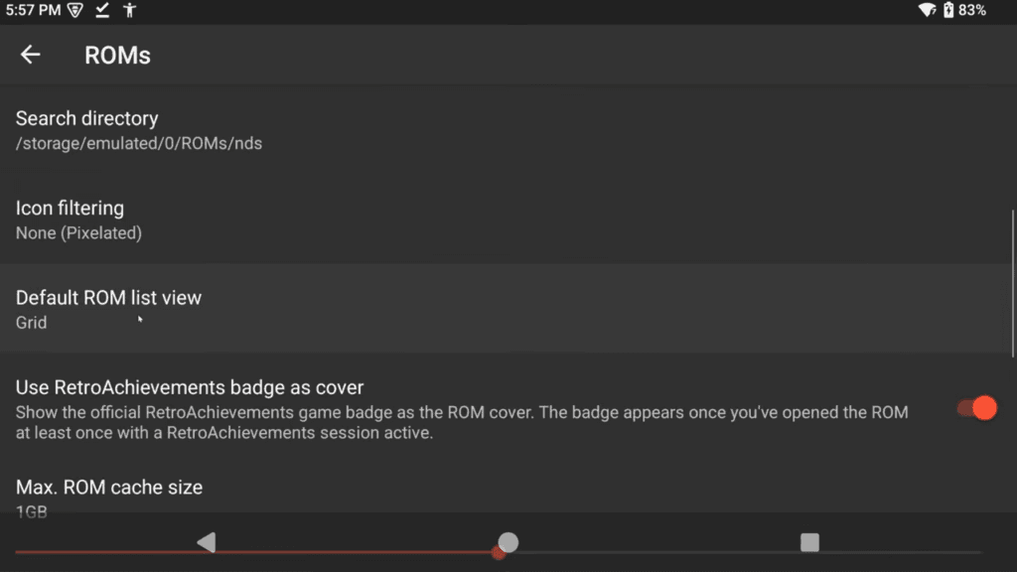Open the Max. ROM cache size setting
This screenshot has width=1017, height=572.
tap(508, 497)
